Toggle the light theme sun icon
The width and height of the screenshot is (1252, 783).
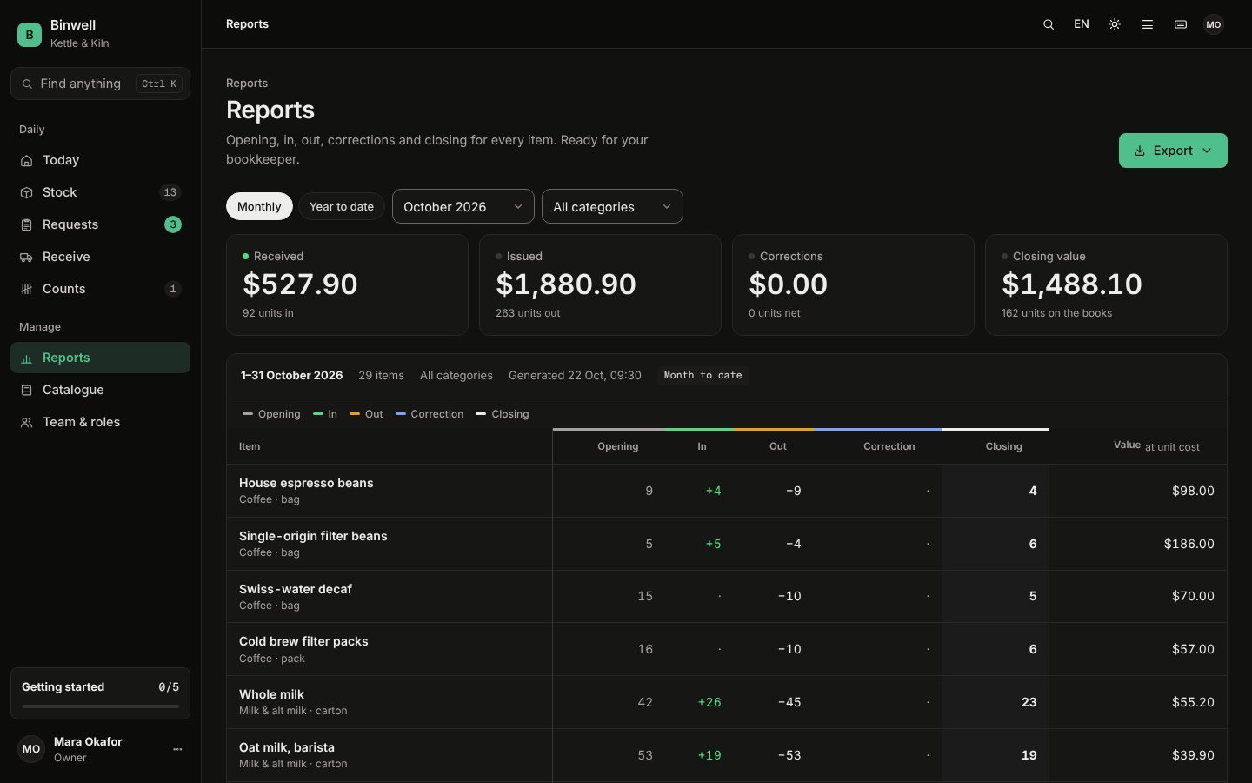(1115, 24)
